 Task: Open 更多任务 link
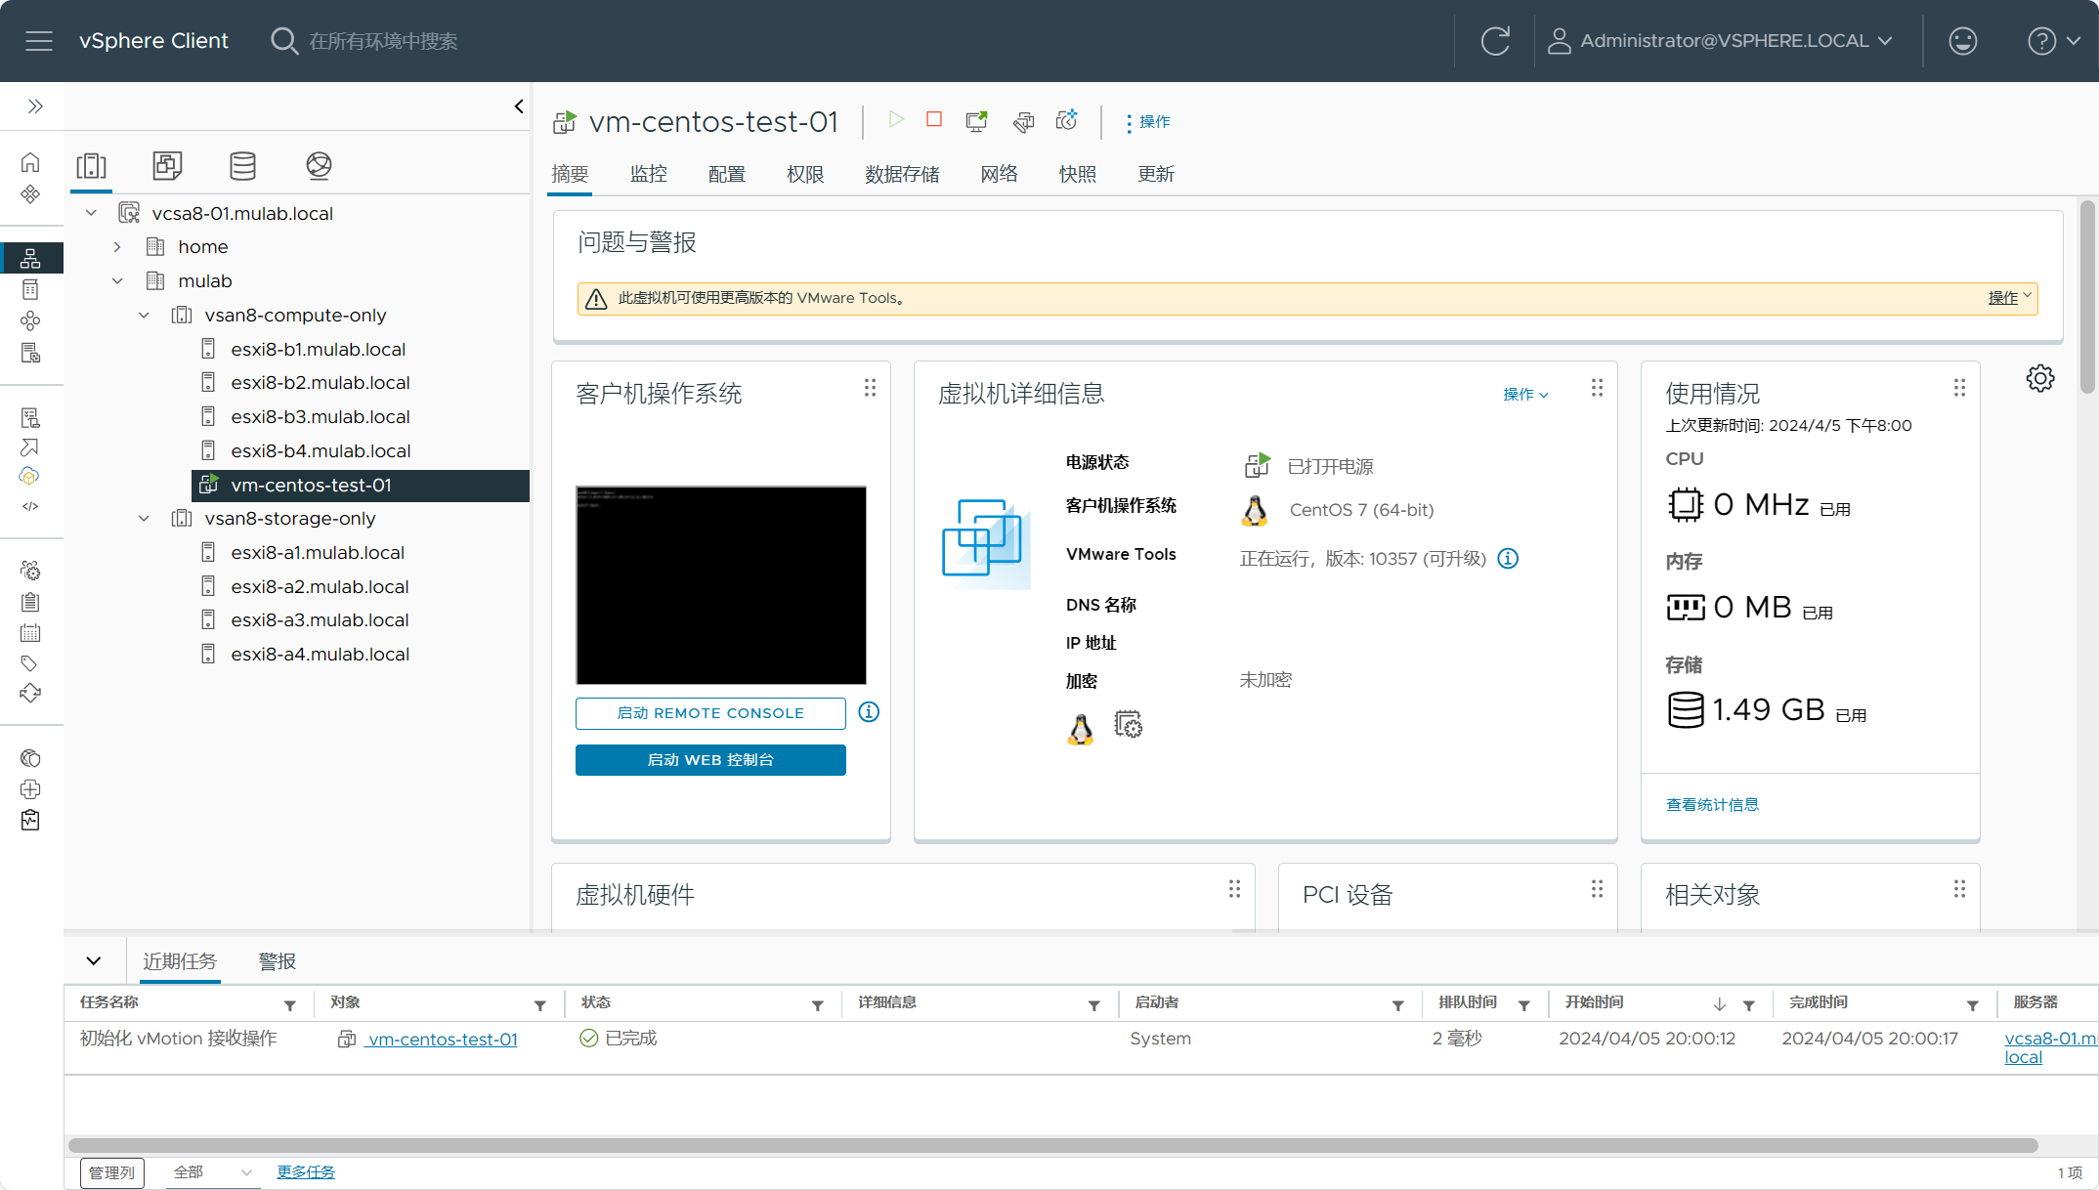click(306, 1172)
